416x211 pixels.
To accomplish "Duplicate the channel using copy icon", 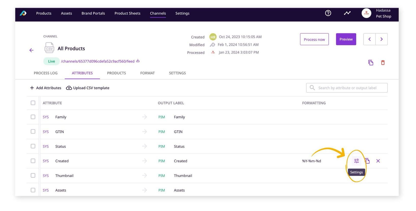I will (371, 63).
